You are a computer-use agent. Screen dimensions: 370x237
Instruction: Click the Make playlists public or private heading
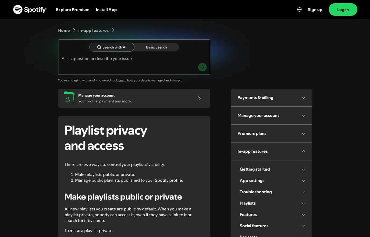(123, 197)
